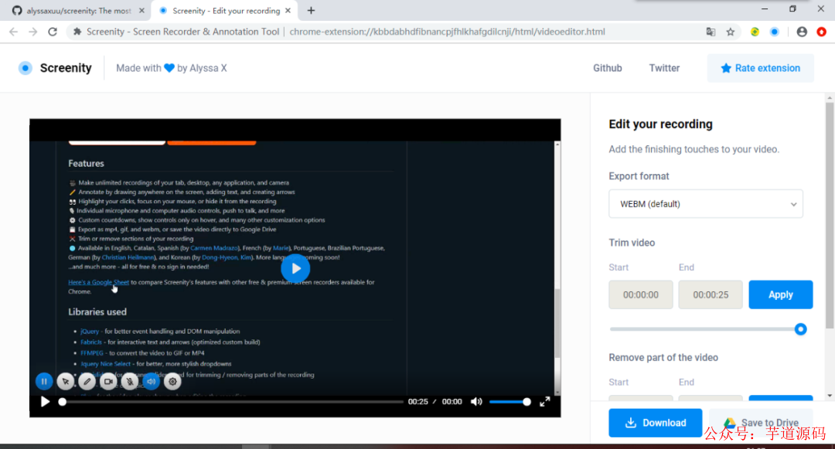
Task: Enter fullscreen with the expand icon
Action: pyautogui.click(x=545, y=402)
